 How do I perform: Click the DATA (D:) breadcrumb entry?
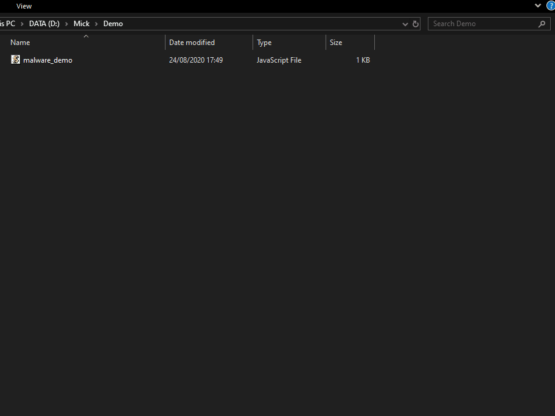coord(44,24)
